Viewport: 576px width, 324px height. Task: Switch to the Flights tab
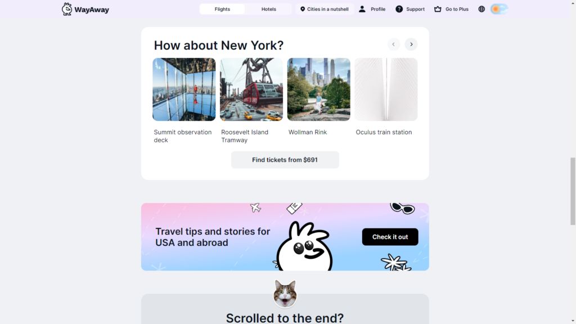point(222,9)
